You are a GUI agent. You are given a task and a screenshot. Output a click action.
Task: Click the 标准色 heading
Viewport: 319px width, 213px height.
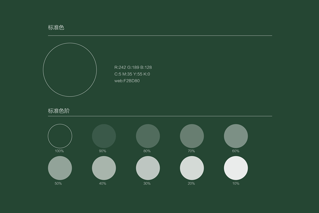(x=56, y=27)
